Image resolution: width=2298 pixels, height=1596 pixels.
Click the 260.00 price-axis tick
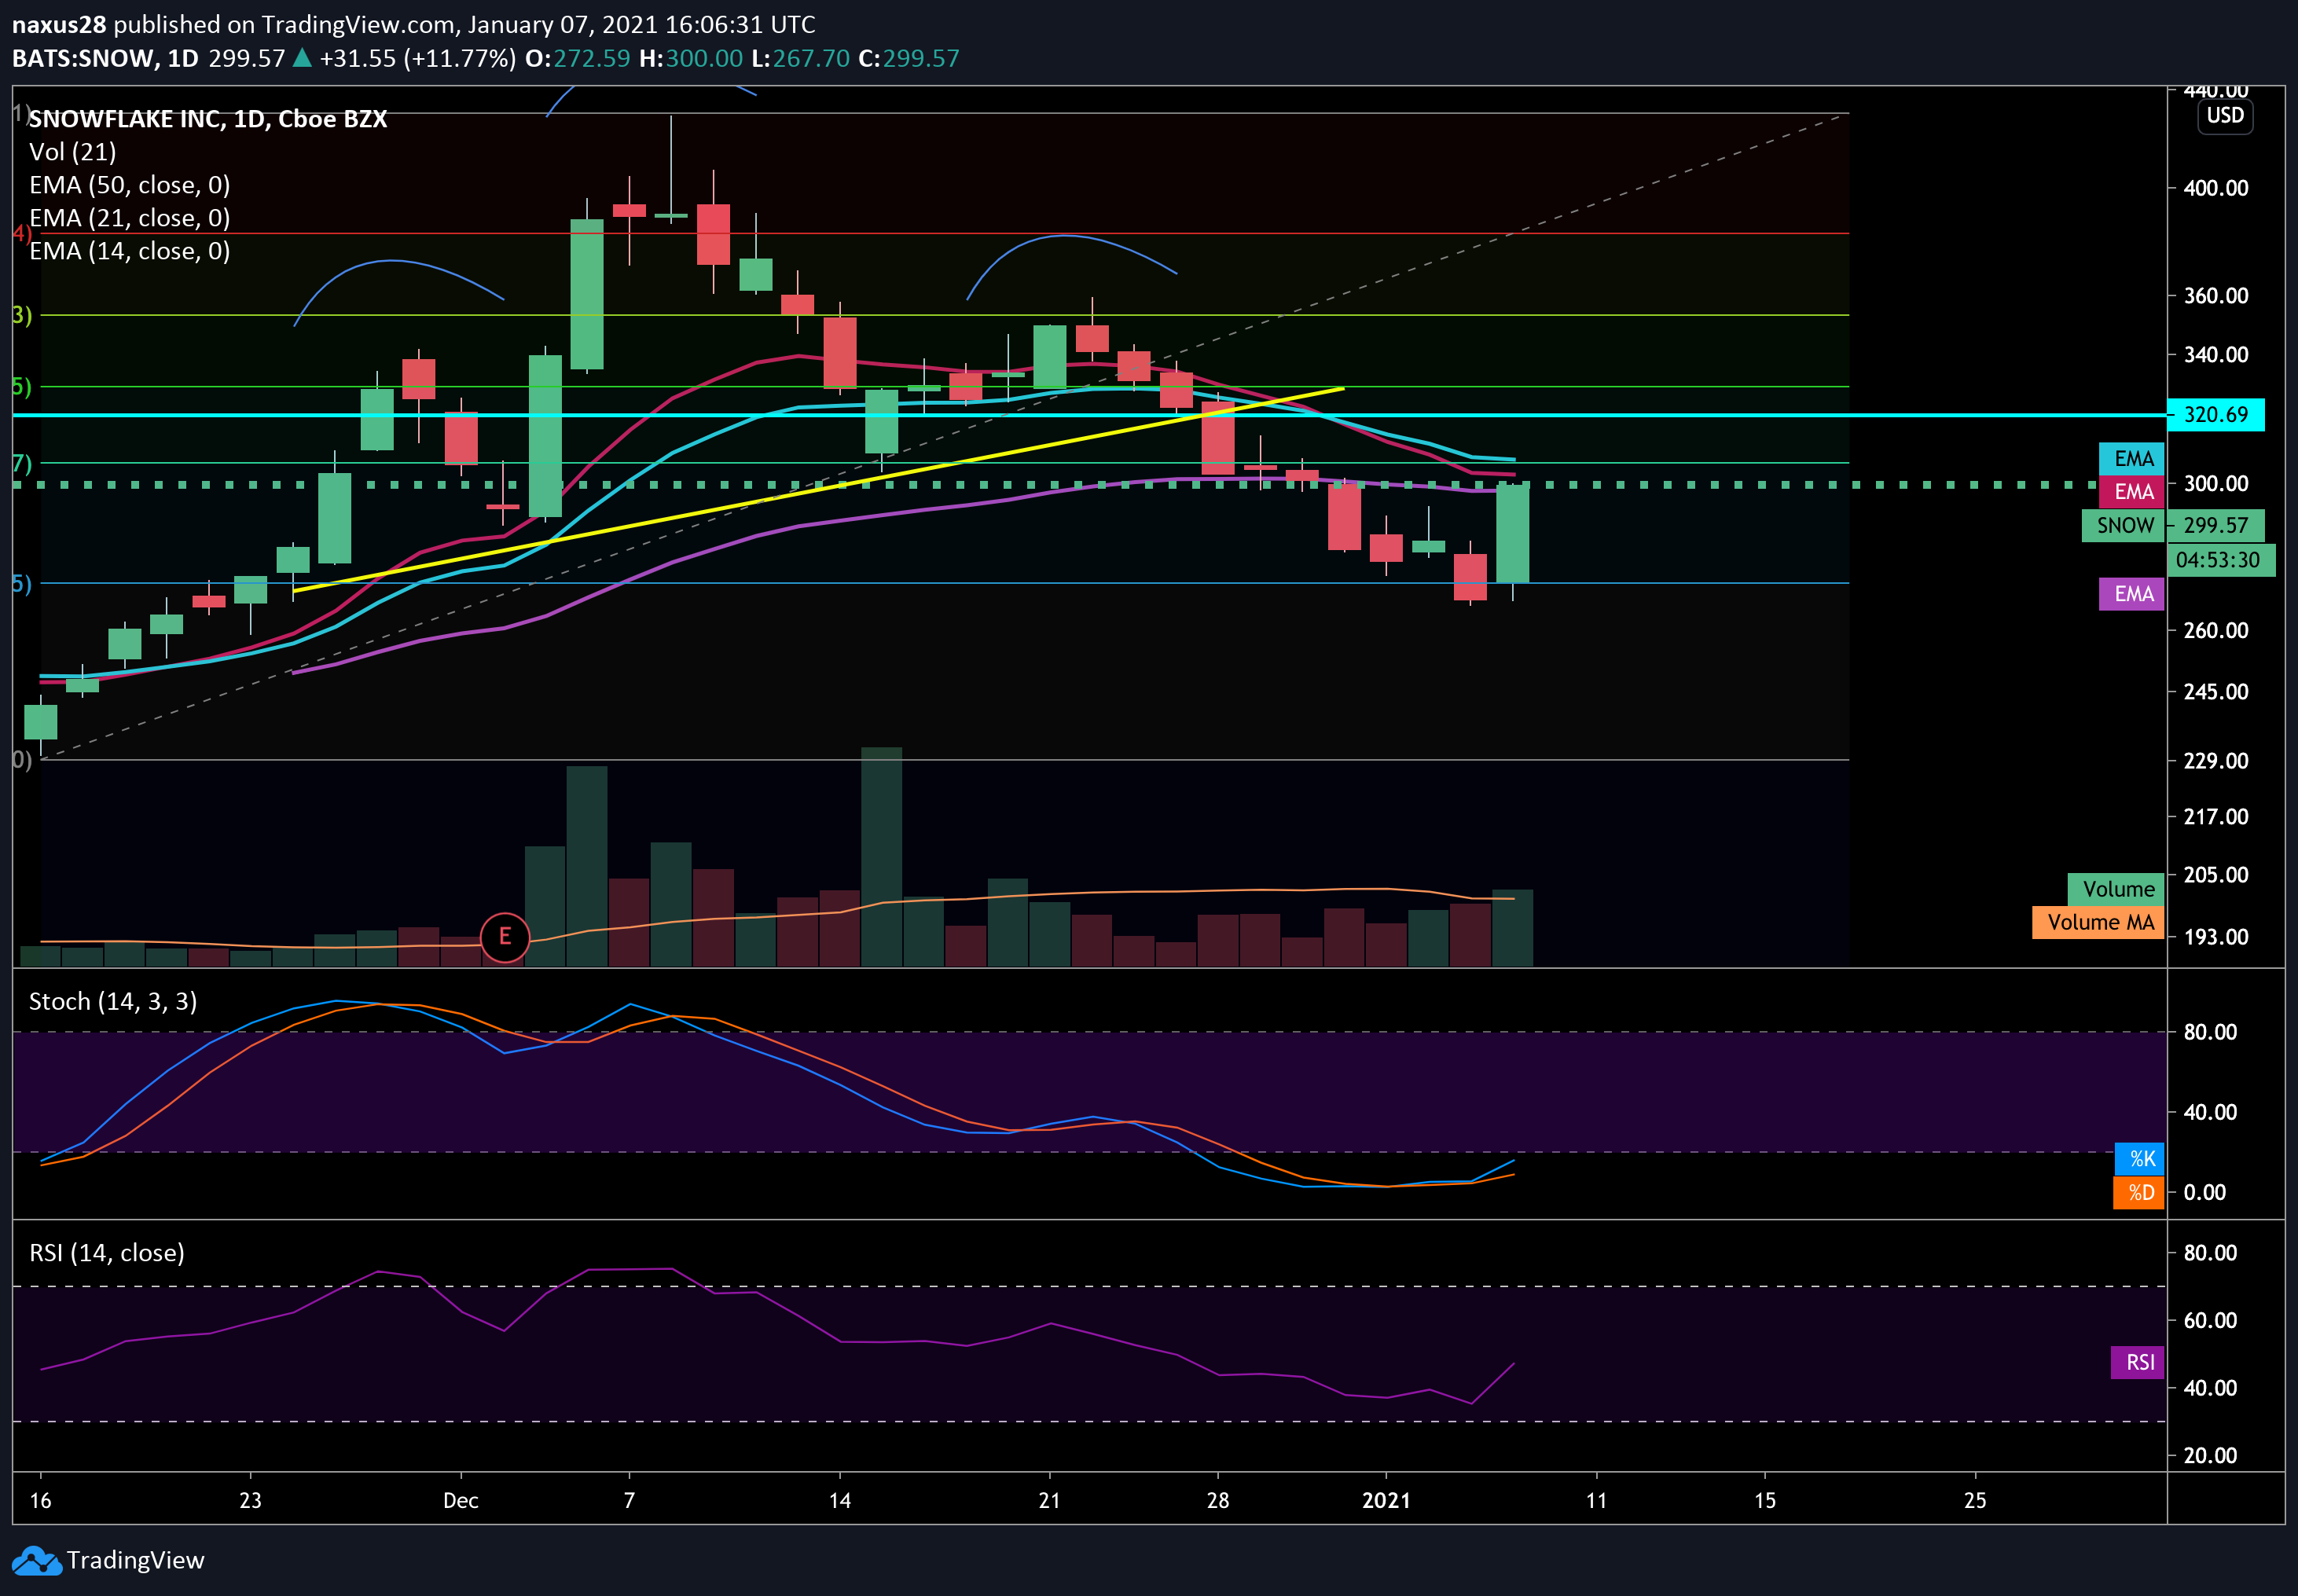tap(2215, 631)
